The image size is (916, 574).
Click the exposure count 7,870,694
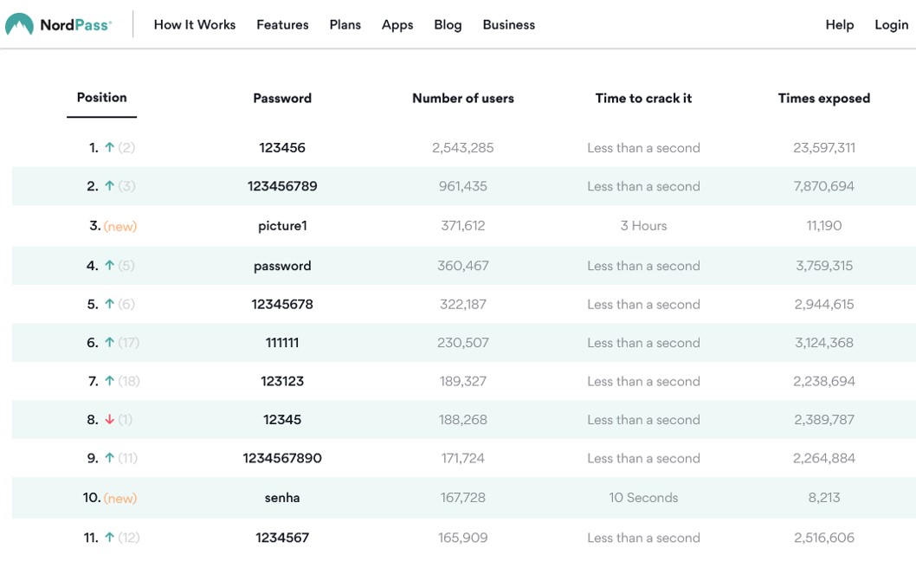point(823,187)
